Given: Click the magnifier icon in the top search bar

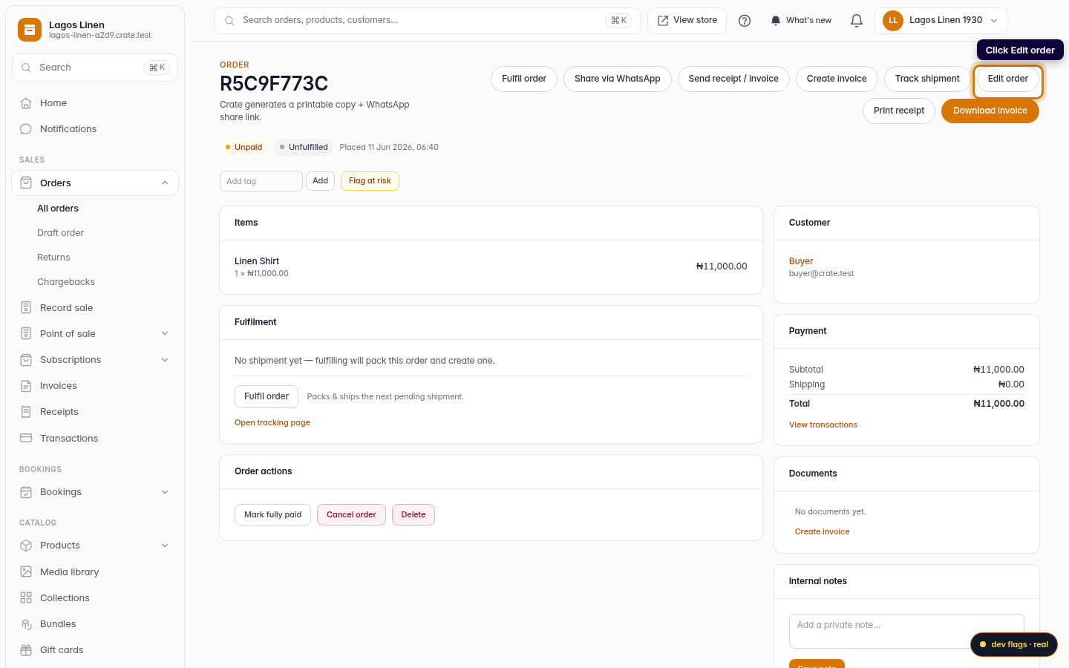Looking at the screenshot, I should [229, 21].
